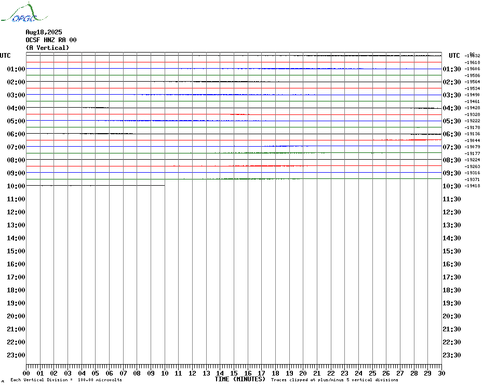The width and height of the screenshot is (483, 387).
Task: Click minute label 25 on the time axis
Action: (x=372, y=373)
